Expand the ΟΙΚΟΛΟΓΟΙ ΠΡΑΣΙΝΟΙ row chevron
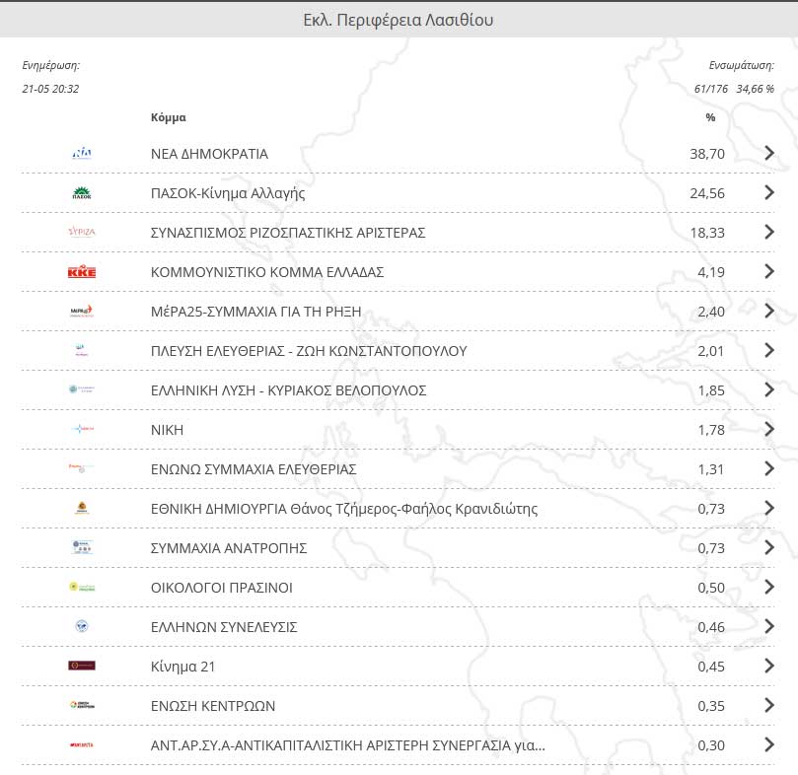 [x=769, y=587]
